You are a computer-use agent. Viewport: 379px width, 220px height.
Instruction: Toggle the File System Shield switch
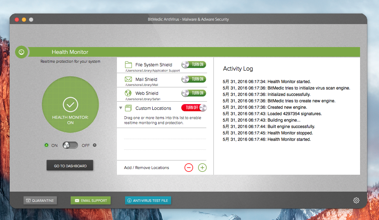click(x=194, y=65)
